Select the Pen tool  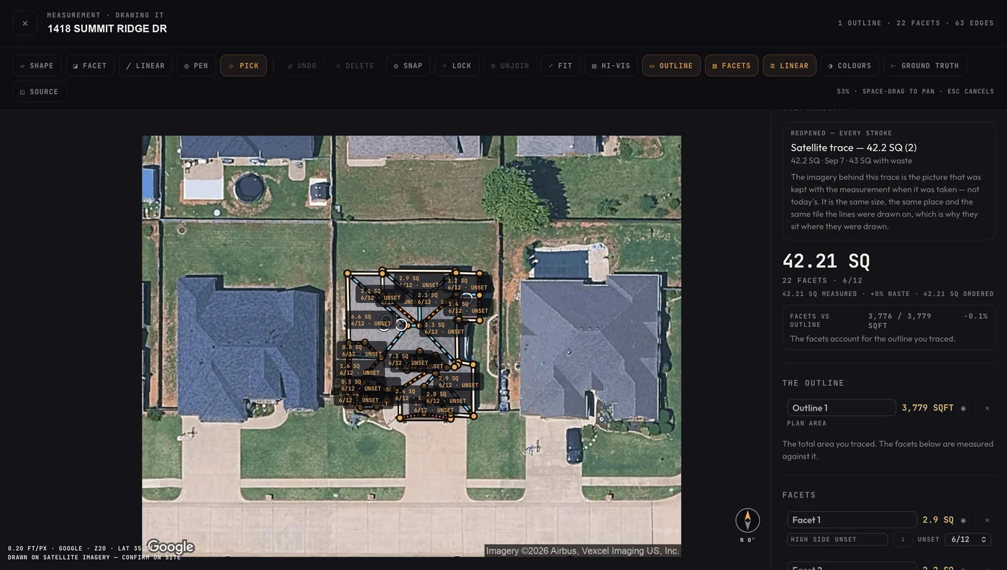coord(196,65)
